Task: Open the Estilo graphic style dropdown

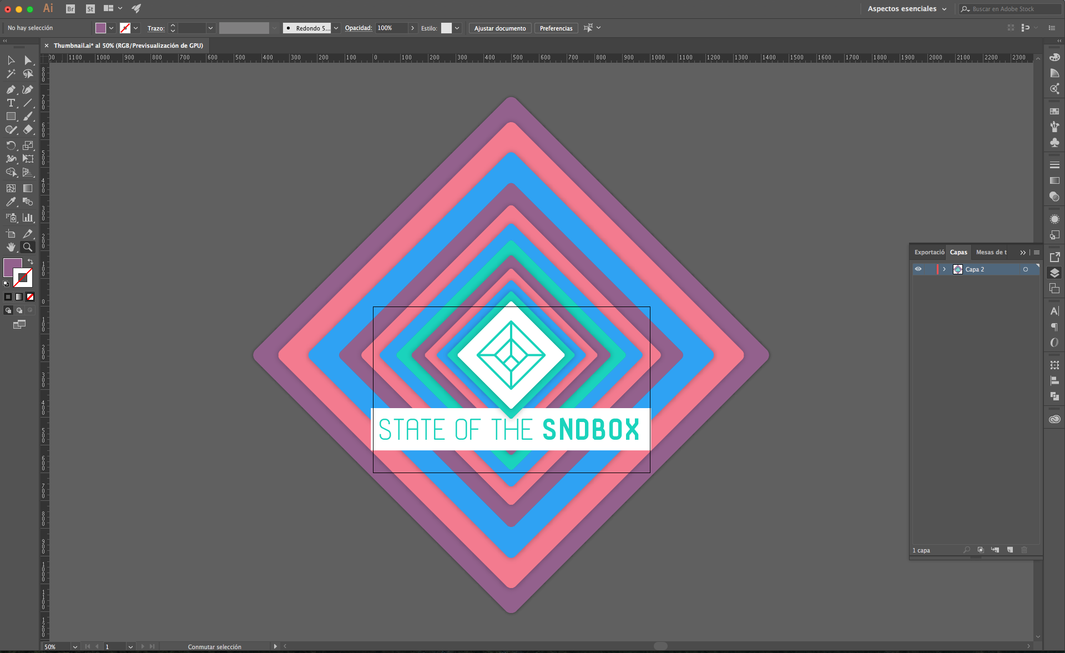Action: 457,28
